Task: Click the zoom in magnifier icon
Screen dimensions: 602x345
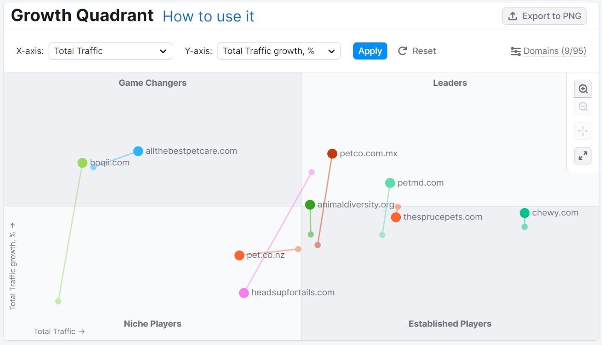Action: pyautogui.click(x=583, y=89)
